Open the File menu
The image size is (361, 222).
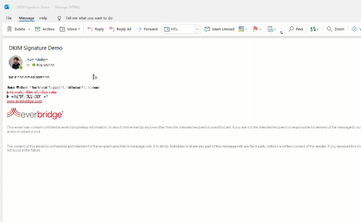[x=9, y=18]
